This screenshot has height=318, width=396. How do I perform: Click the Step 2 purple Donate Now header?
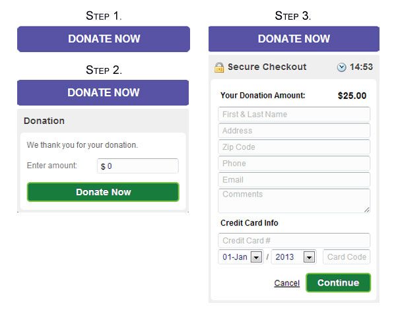tap(103, 93)
